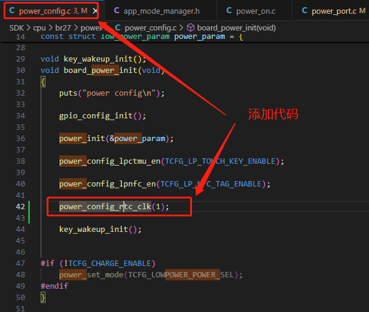The width and height of the screenshot is (369, 312).
Task: Click line number 30 in the gutter
Action: [x=20, y=71]
